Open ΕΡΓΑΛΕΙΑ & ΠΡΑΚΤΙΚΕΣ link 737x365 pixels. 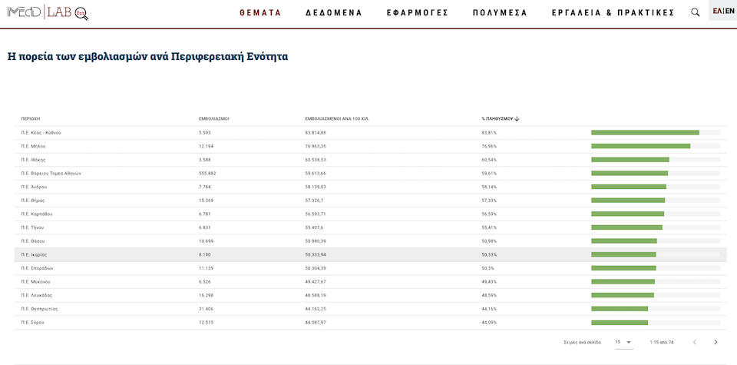613,13
